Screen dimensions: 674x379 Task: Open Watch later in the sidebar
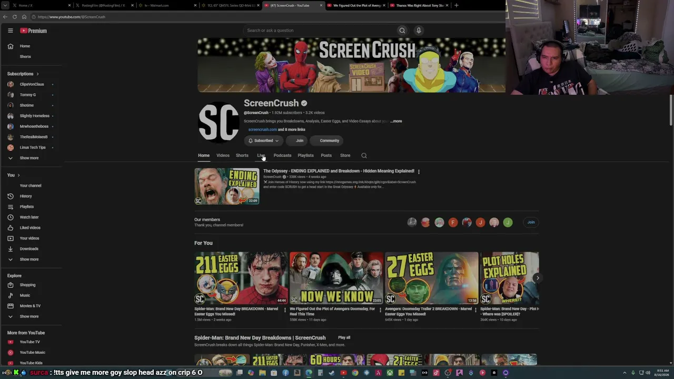(29, 217)
